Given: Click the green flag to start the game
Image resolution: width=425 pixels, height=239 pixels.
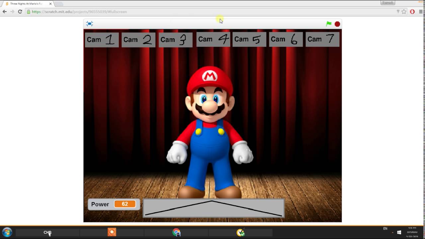Looking at the screenshot, I should [x=329, y=24].
